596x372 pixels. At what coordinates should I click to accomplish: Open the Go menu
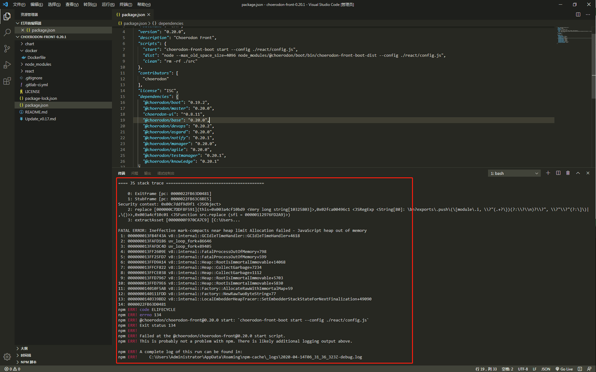[90, 4]
